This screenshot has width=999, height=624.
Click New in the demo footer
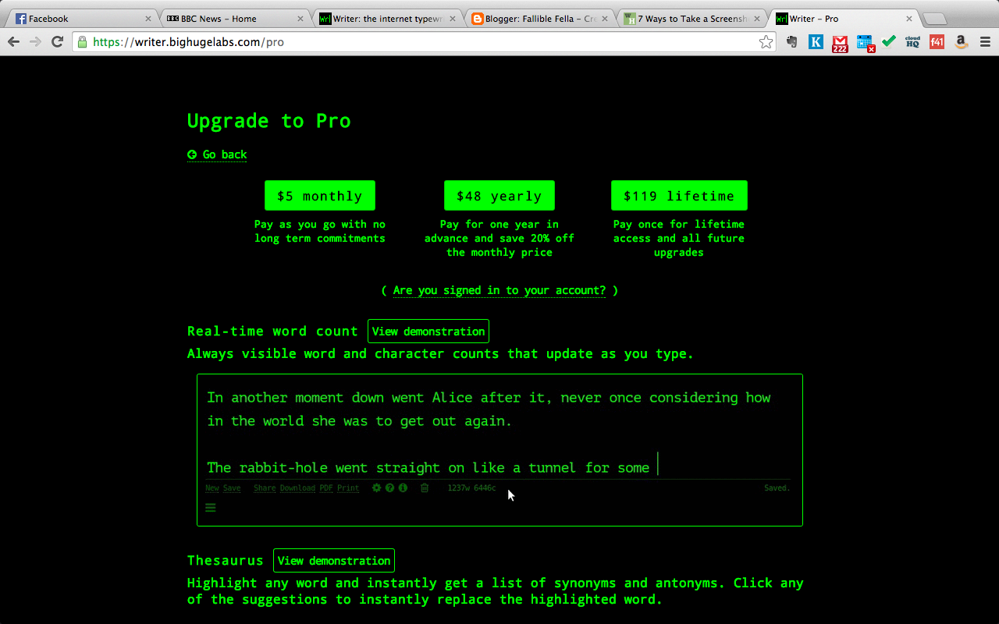212,488
